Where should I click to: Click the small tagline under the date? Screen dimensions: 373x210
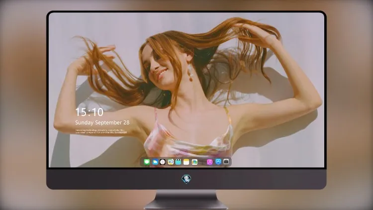[x=101, y=131]
